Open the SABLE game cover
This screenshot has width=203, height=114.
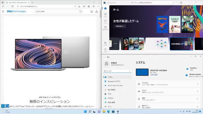tap(175, 24)
